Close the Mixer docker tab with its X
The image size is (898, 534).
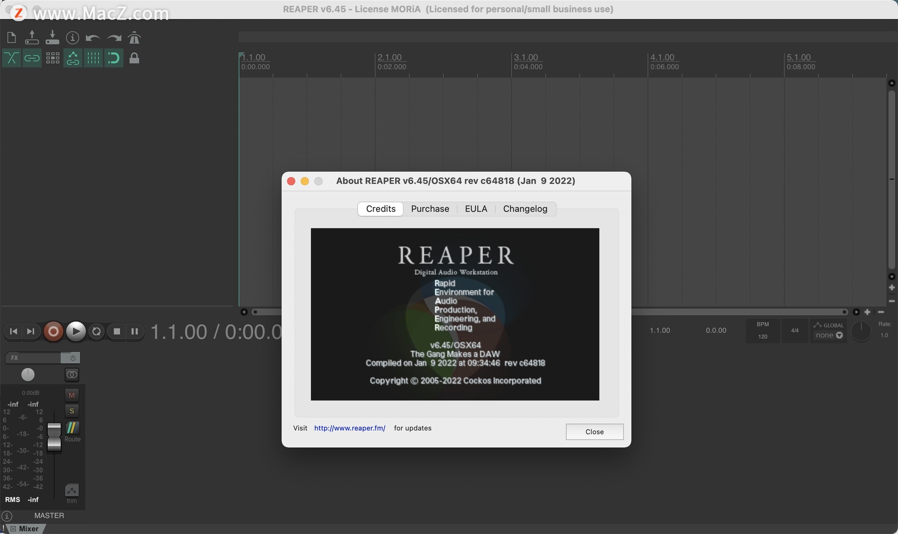[x=13, y=529]
